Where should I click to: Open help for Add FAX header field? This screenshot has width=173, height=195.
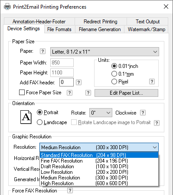(78, 83)
